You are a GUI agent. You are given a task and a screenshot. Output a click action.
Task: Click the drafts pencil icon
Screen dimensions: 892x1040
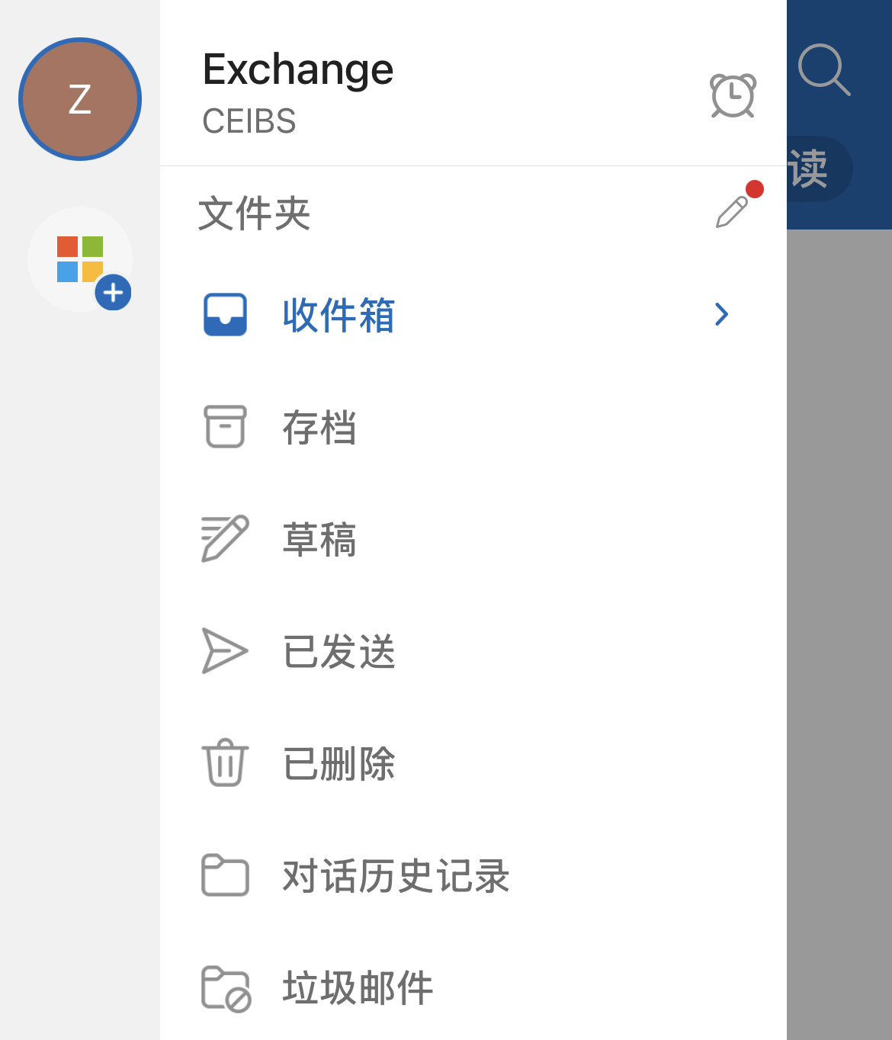pyautogui.click(x=225, y=538)
